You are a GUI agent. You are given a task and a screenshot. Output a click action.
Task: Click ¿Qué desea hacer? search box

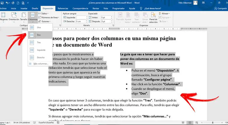(153, 8)
